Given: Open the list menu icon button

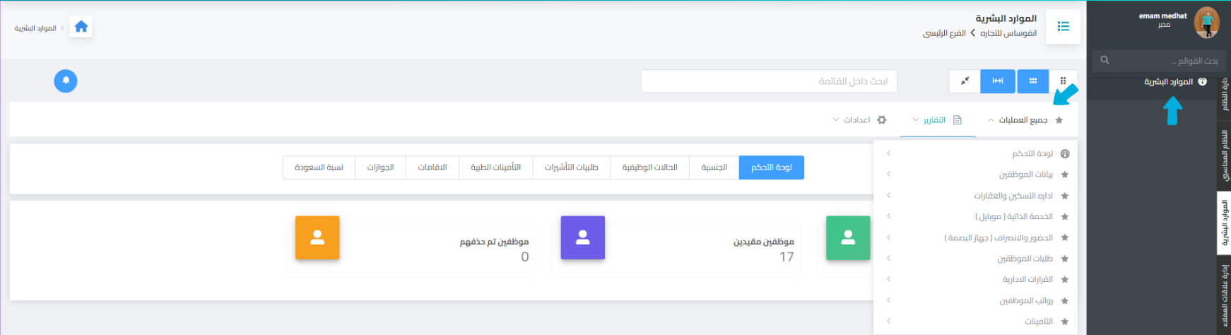Looking at the screenshot, I should coord(1063,27).
